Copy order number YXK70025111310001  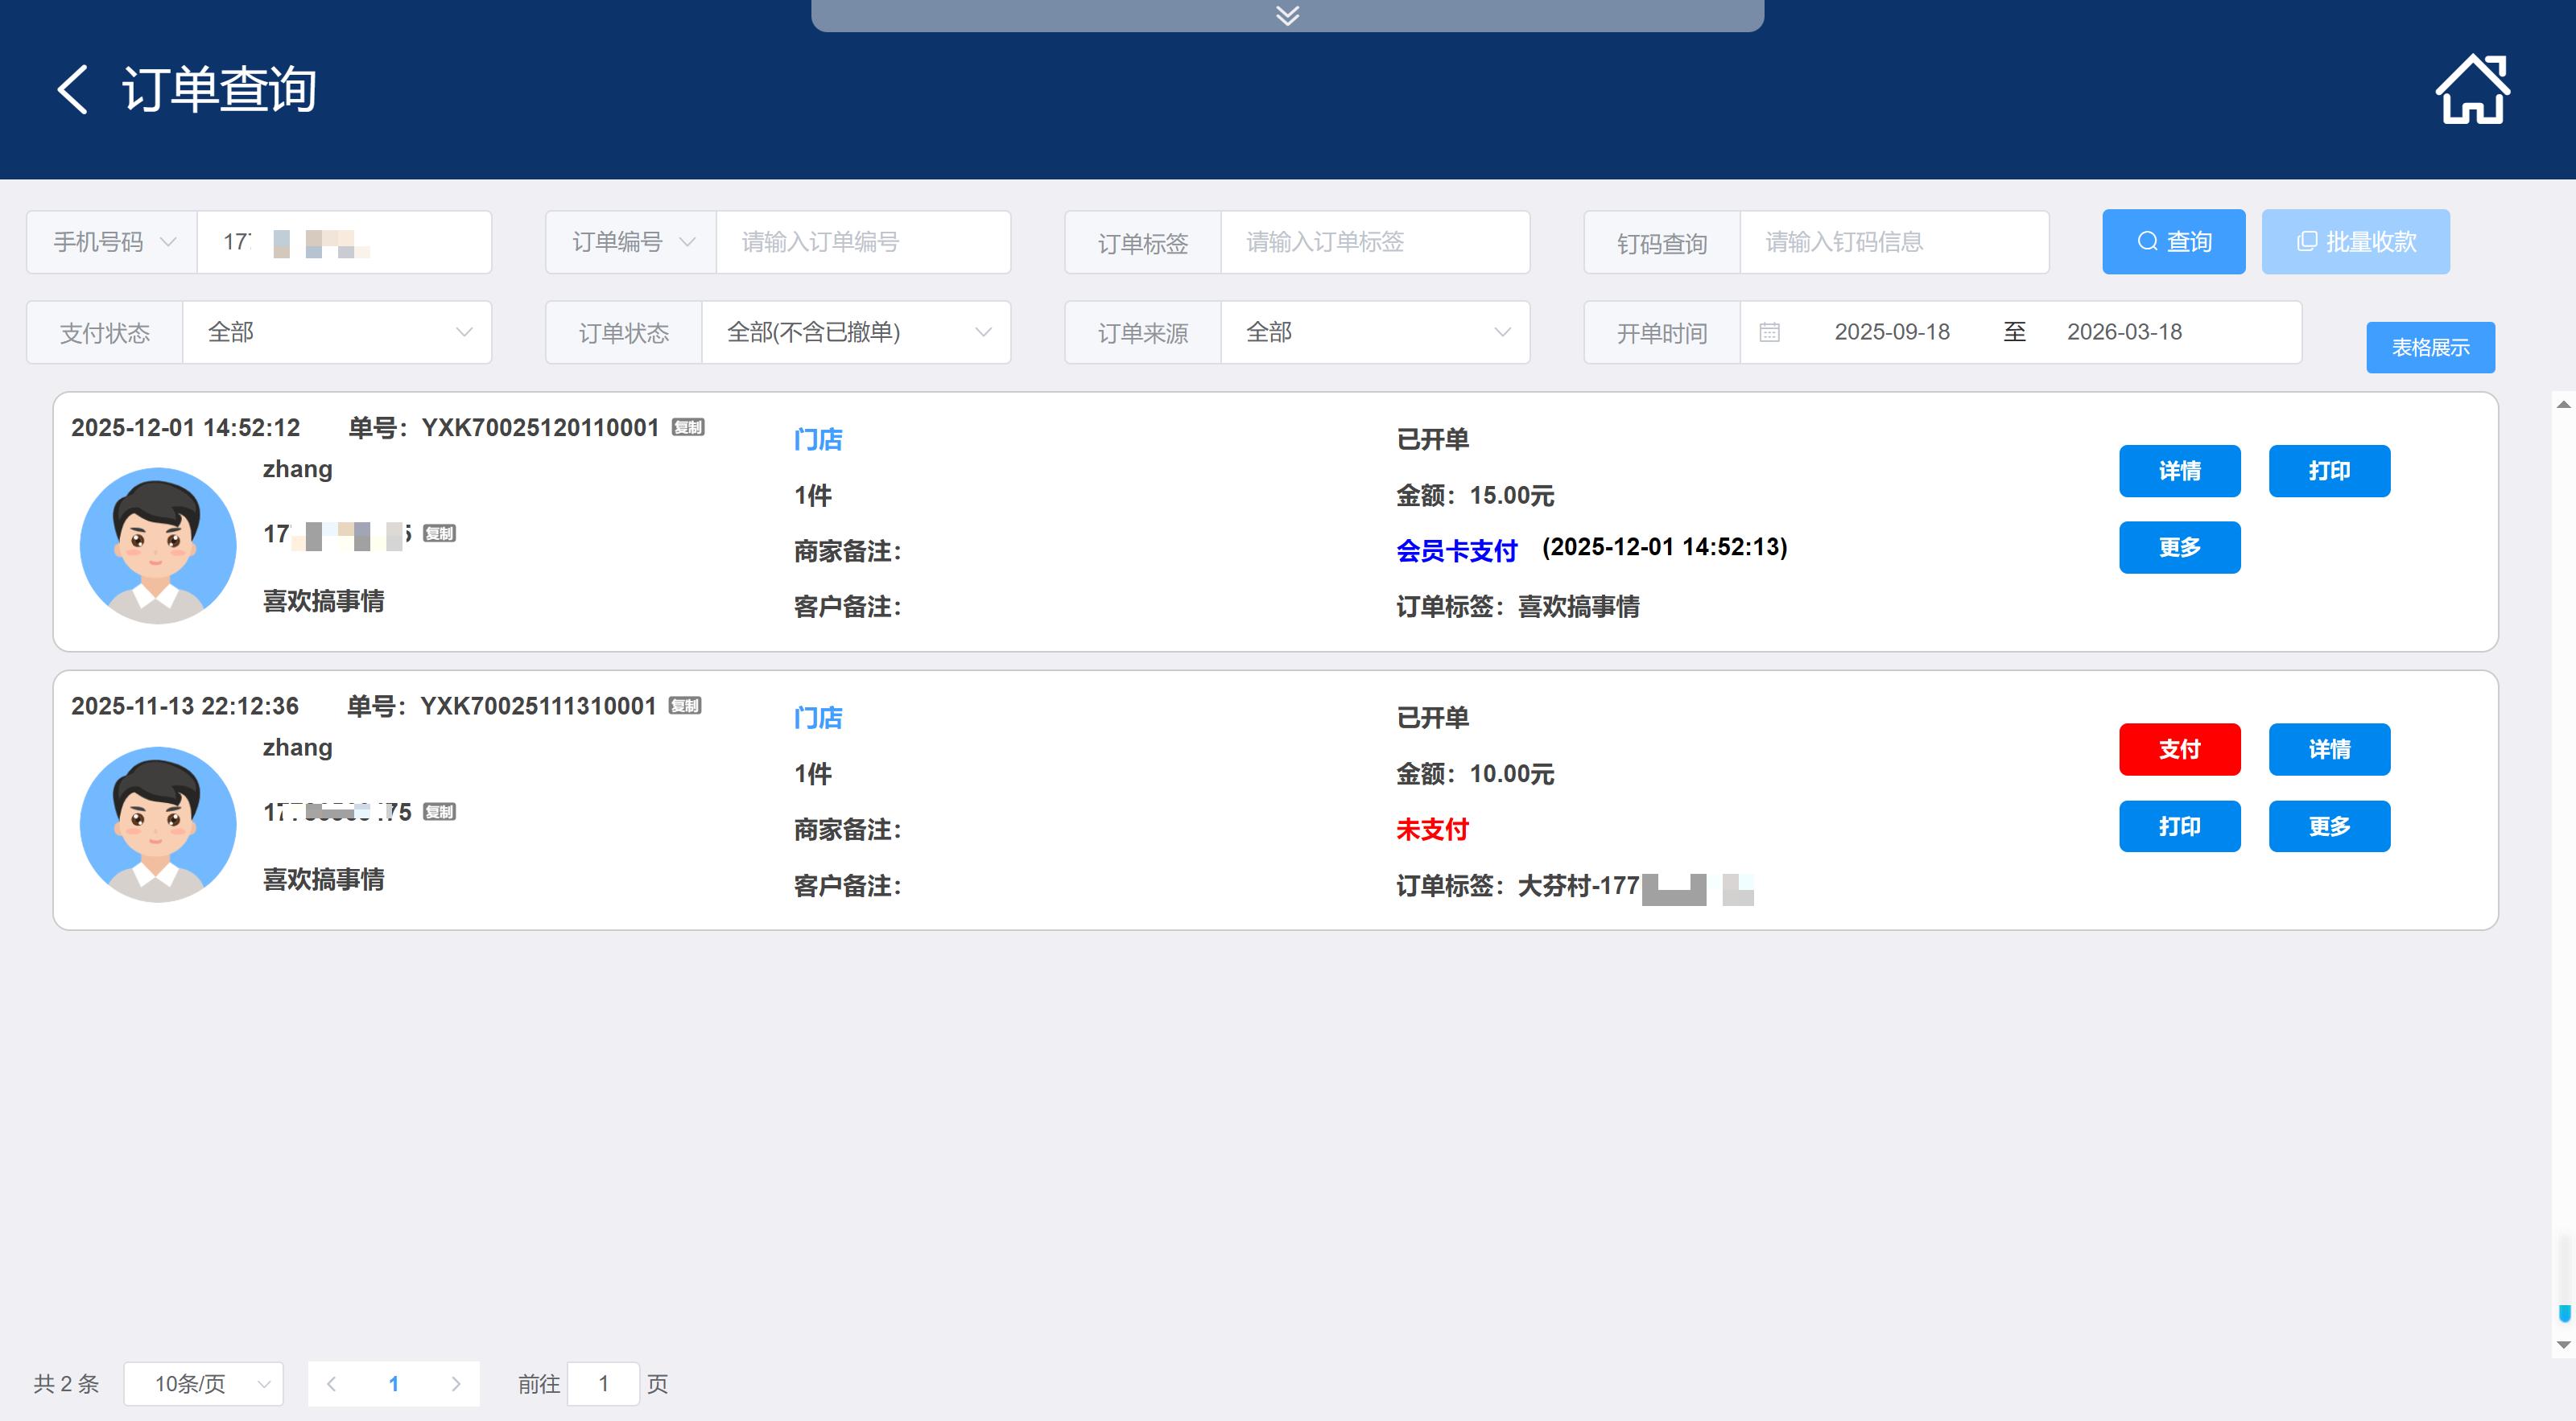pos(685,706)
